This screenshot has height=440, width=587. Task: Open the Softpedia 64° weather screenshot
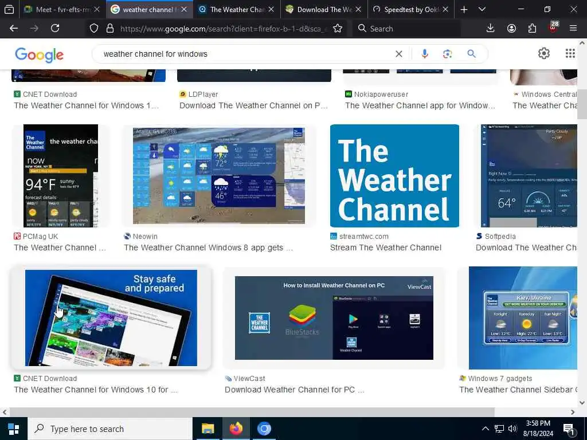[529, 176]
